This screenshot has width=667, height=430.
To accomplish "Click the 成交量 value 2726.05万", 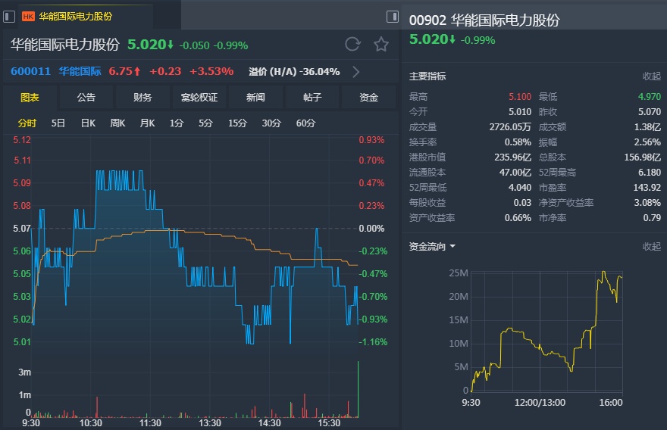I will click(x=510, y=127).
